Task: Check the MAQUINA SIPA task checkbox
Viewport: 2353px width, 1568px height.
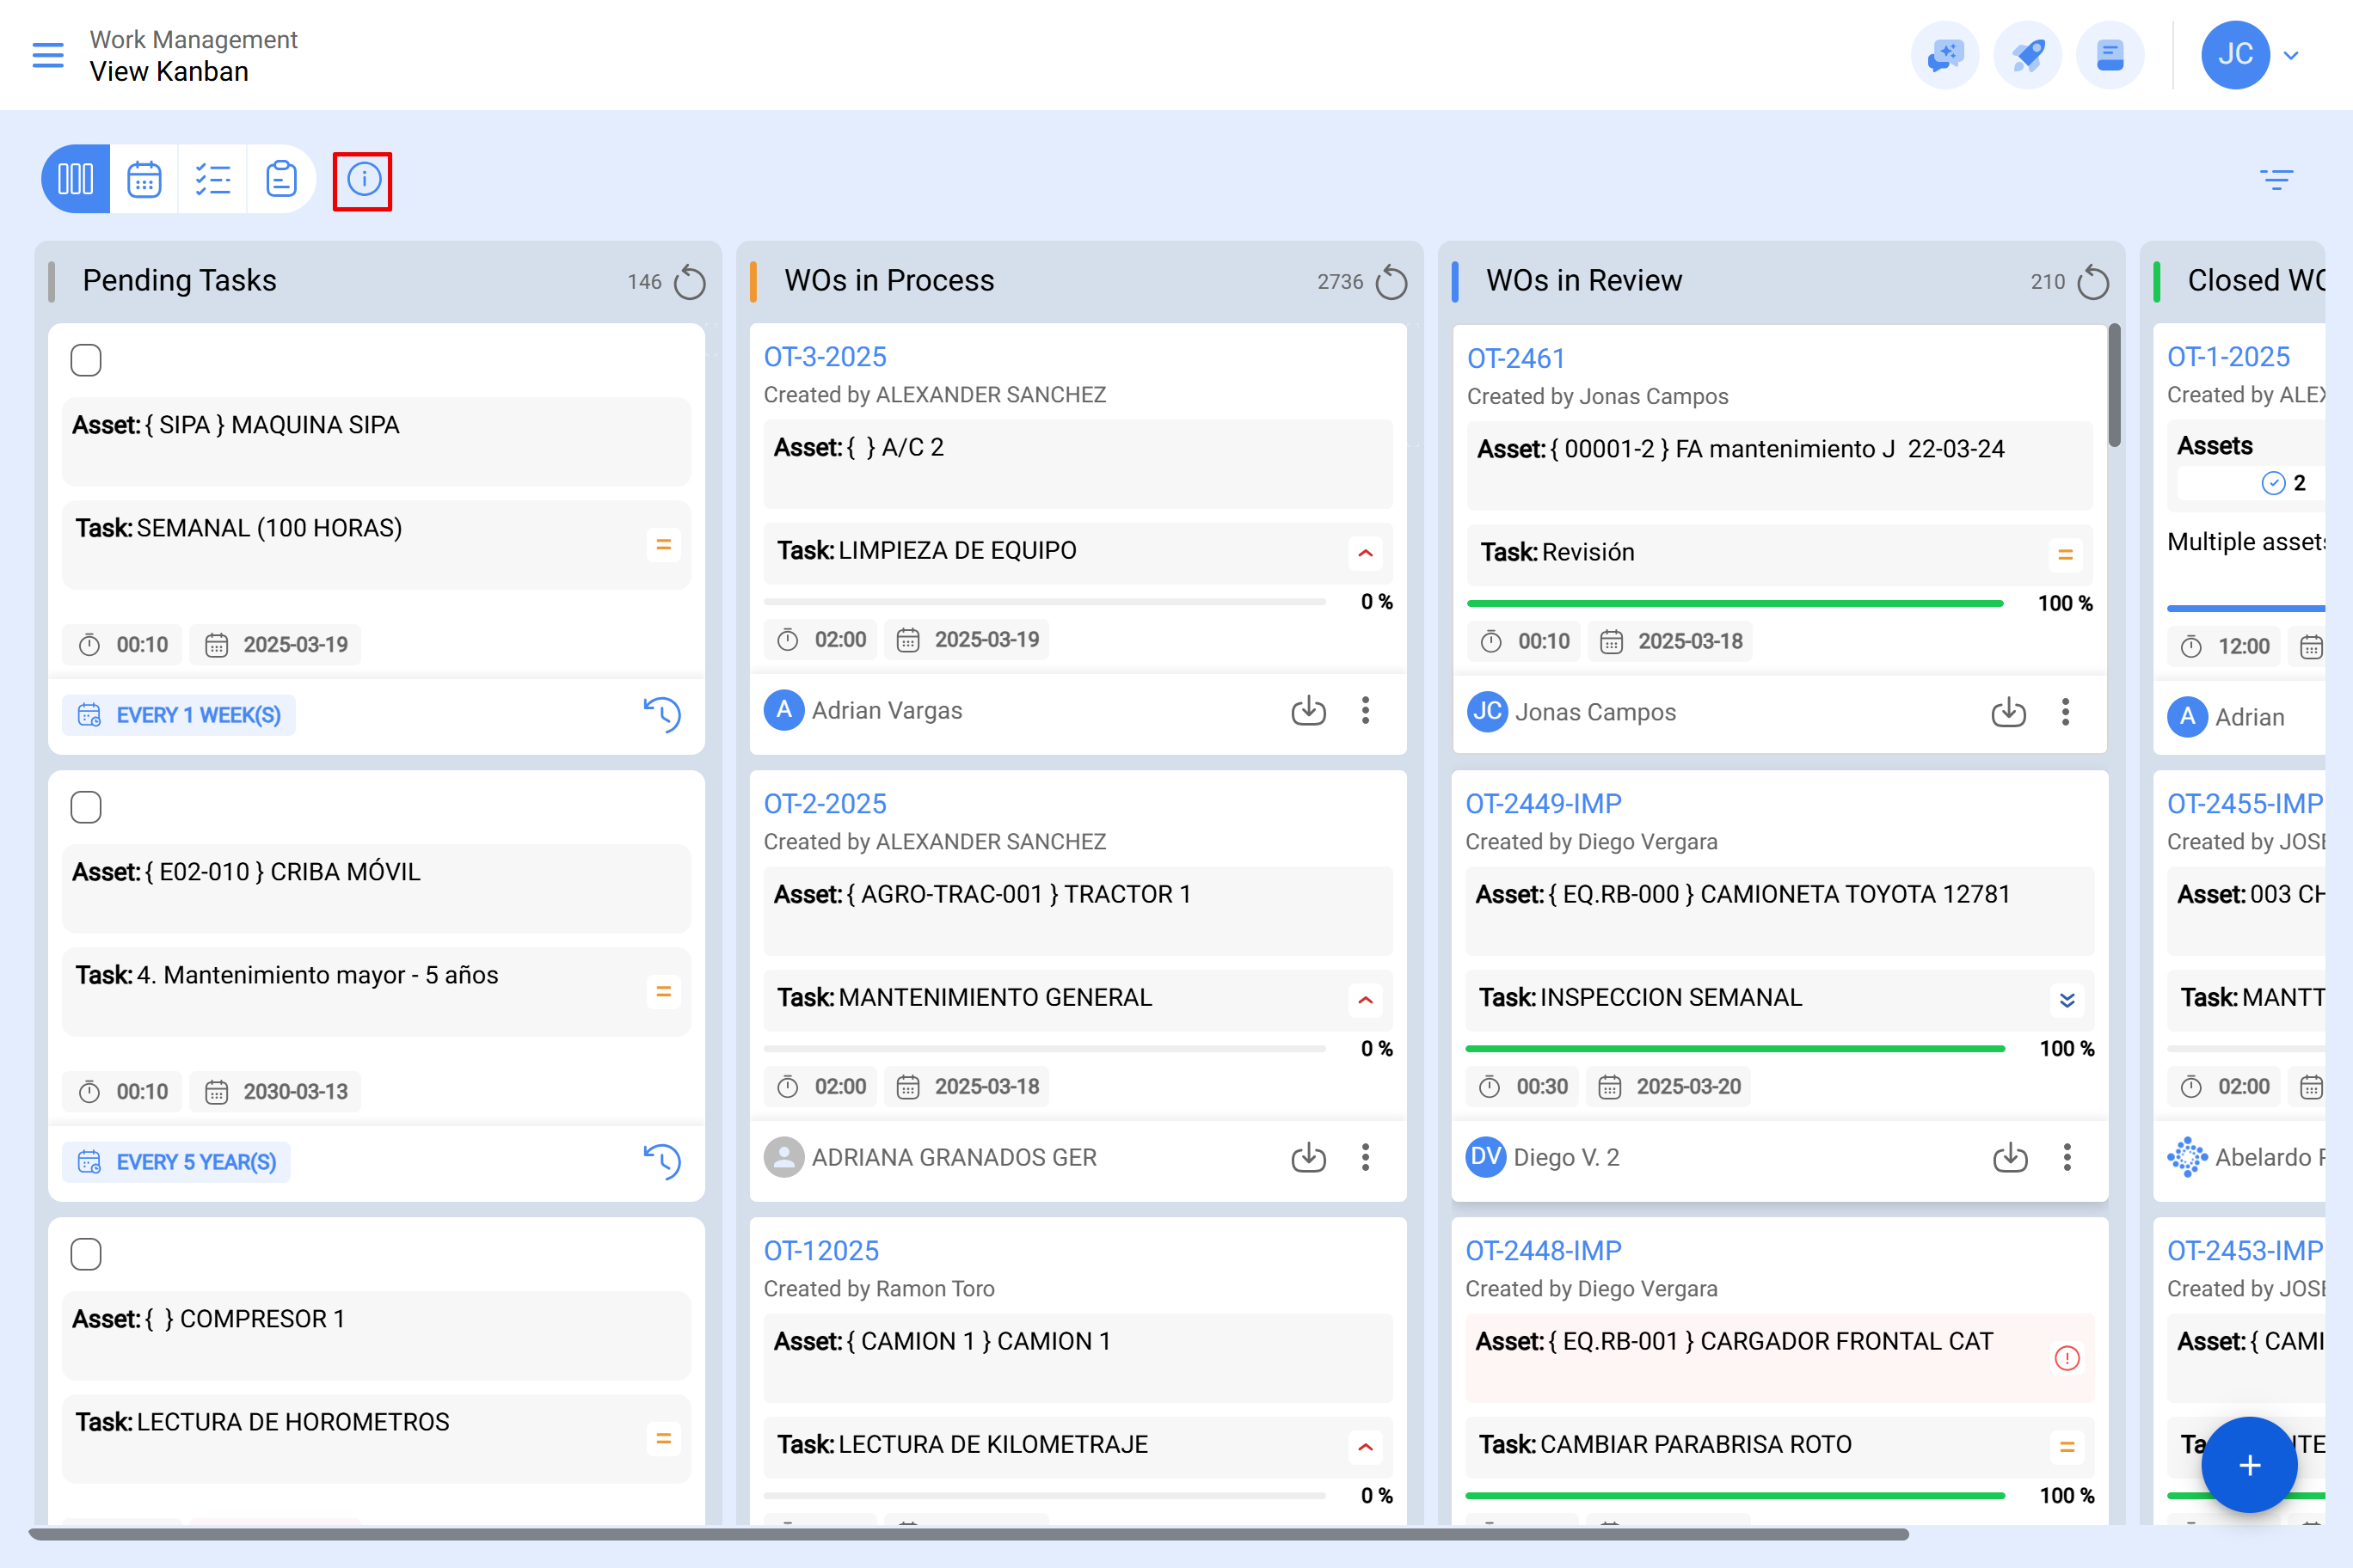Action: (86, 360)
